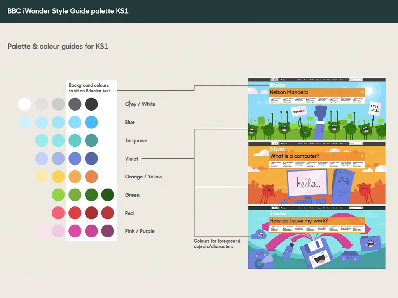Click the share icon on Nelson Mandela banner
Viewport: 398px width, 298px height.
tap(362, 92)
